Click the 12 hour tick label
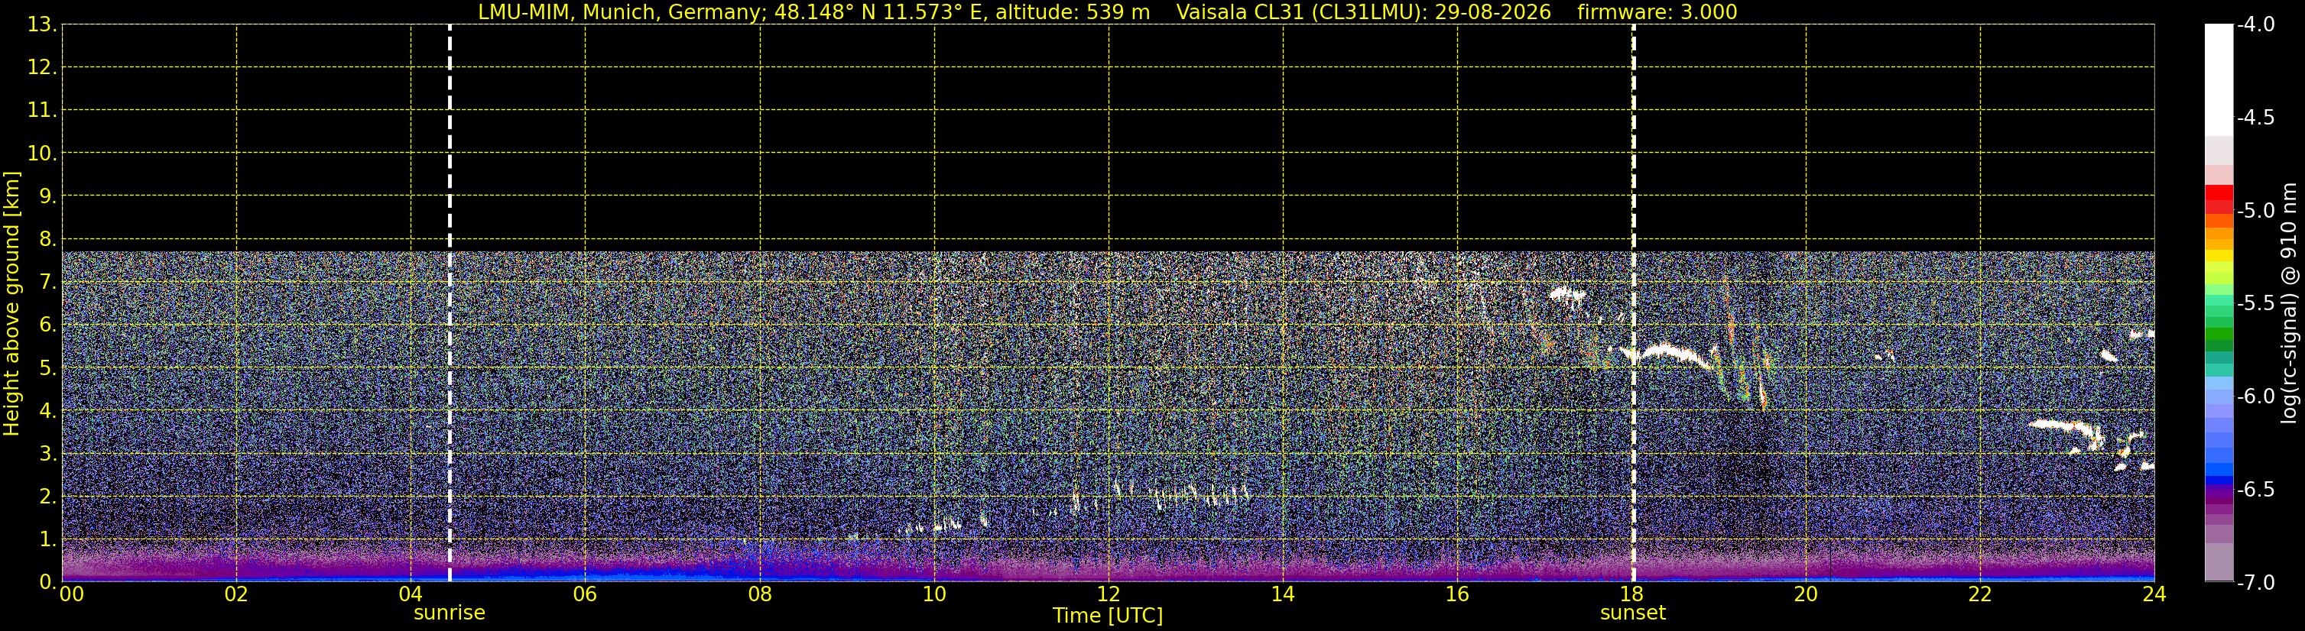2305x631 pixels. (1108, 594)
